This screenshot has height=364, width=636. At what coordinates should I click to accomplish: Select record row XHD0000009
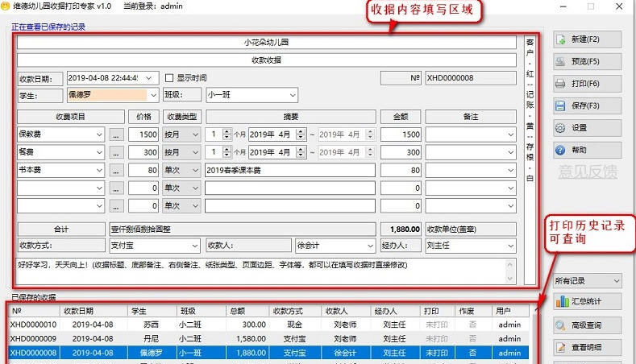click(268, 338)
